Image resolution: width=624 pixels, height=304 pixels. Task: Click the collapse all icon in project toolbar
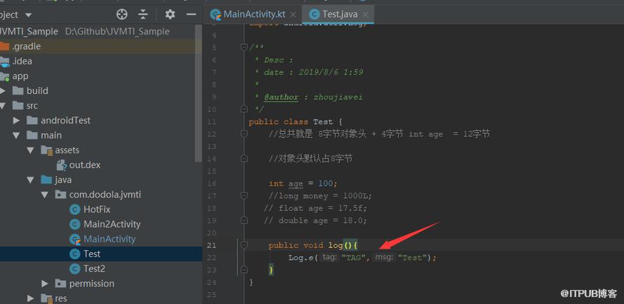click(x=143, y=15)
